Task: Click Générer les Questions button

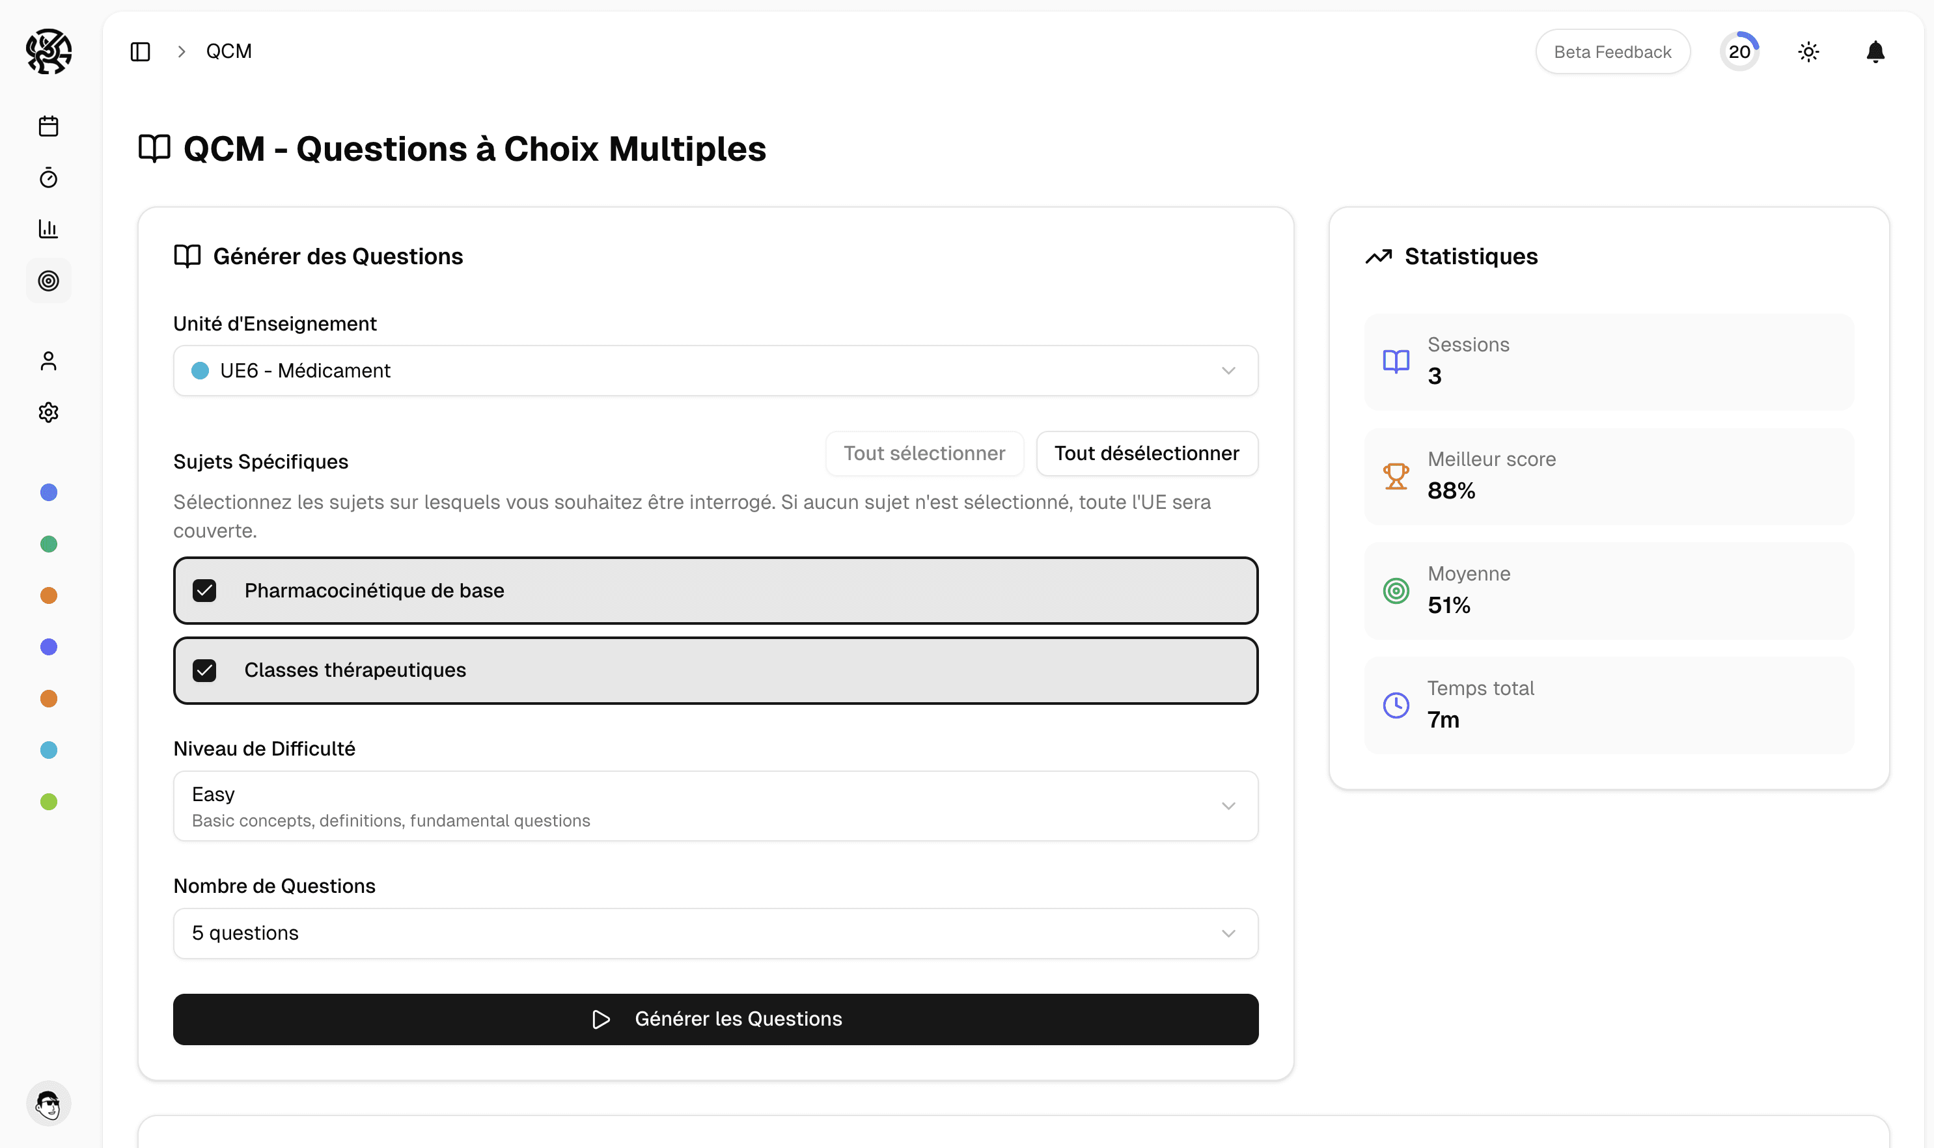Action: point(715,1018)
